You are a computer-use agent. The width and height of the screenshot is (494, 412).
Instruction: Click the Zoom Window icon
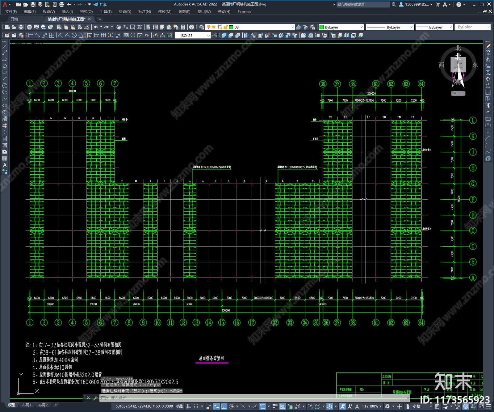click(133, 27)
